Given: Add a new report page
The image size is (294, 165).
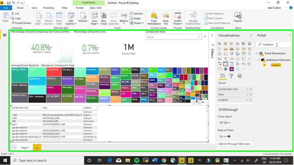Looking at the screenshot, I should tap(37, 148).
